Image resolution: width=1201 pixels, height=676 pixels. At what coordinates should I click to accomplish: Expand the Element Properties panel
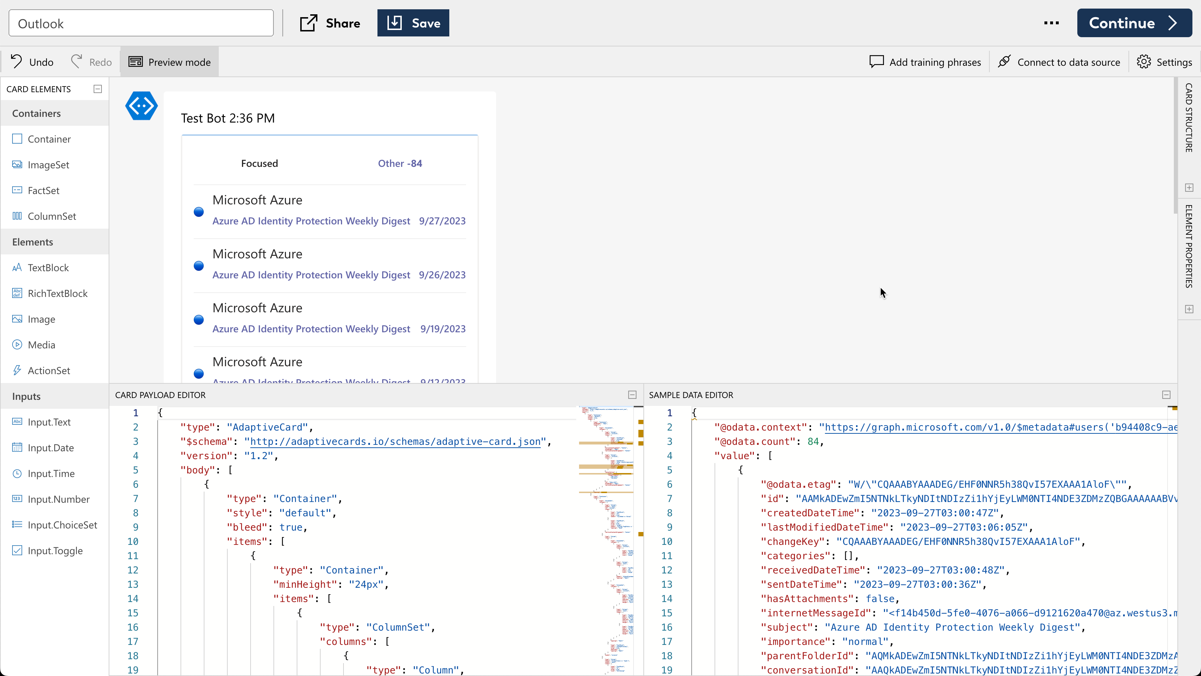coord(1189,309)
